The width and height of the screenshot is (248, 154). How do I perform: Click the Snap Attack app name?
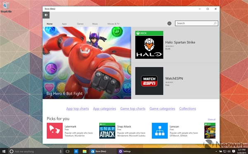pos(124,126)
